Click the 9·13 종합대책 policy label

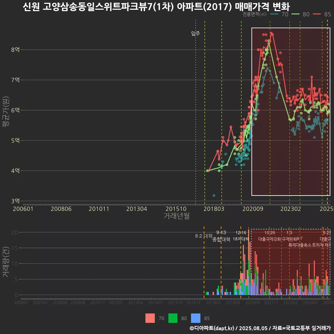(x=221, y=236)
